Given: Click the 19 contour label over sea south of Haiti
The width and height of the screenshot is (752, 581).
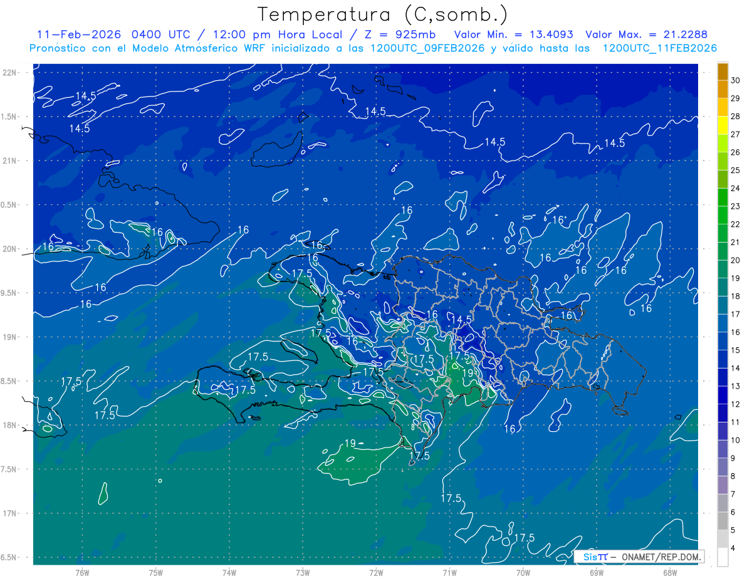Looking at the screenshot, I should pyautogui.click(x=350, y=444).
